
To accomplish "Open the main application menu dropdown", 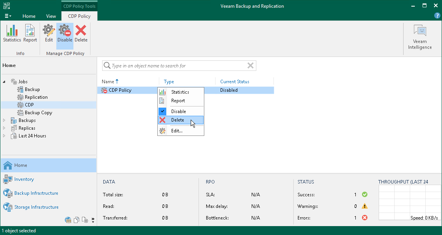I will pos(8,16).
